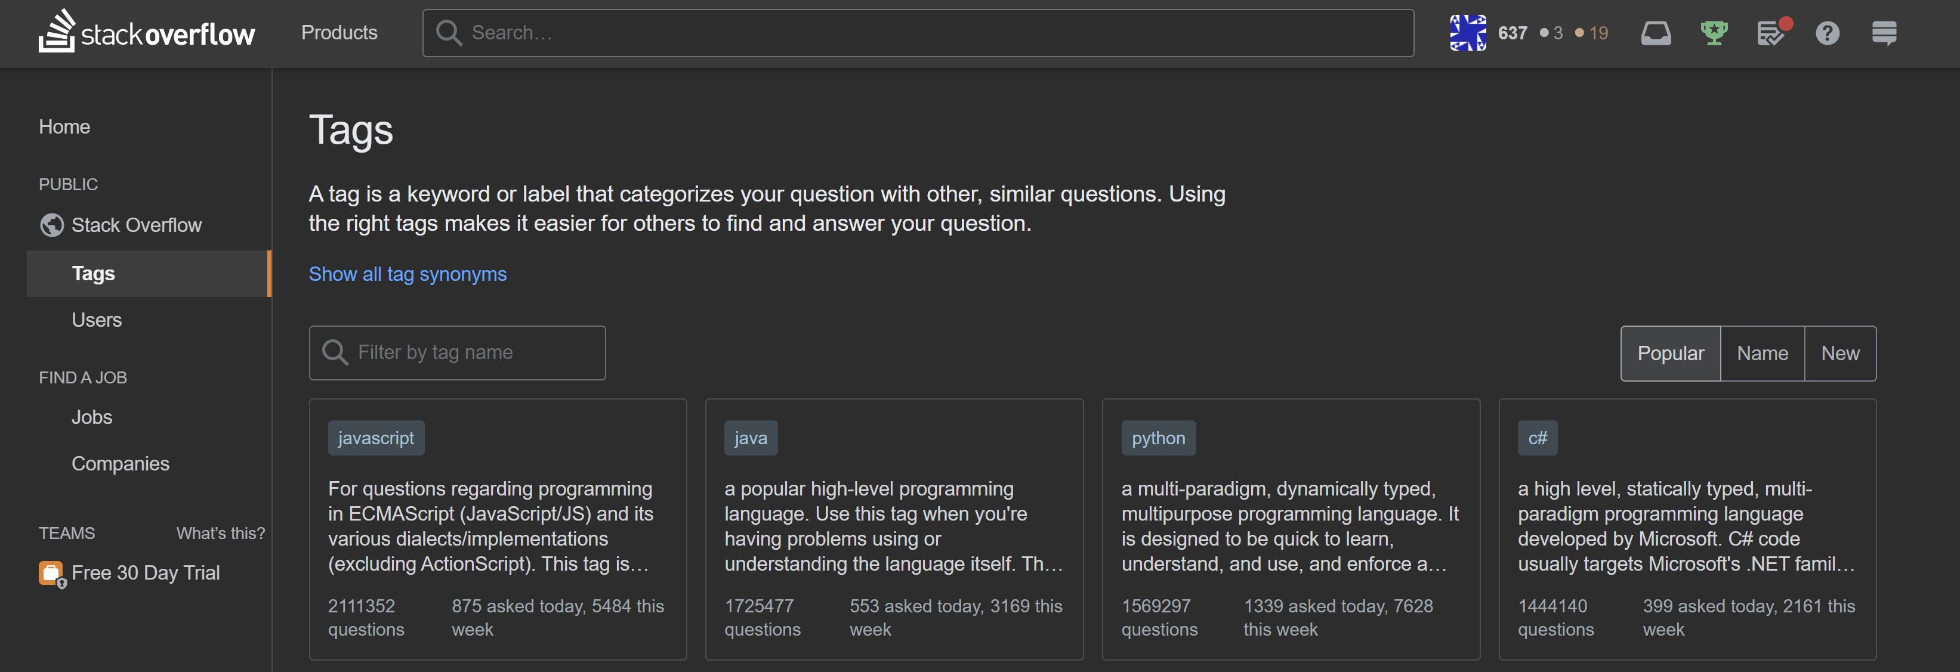Select the javascript tag badge

point(376,437)
